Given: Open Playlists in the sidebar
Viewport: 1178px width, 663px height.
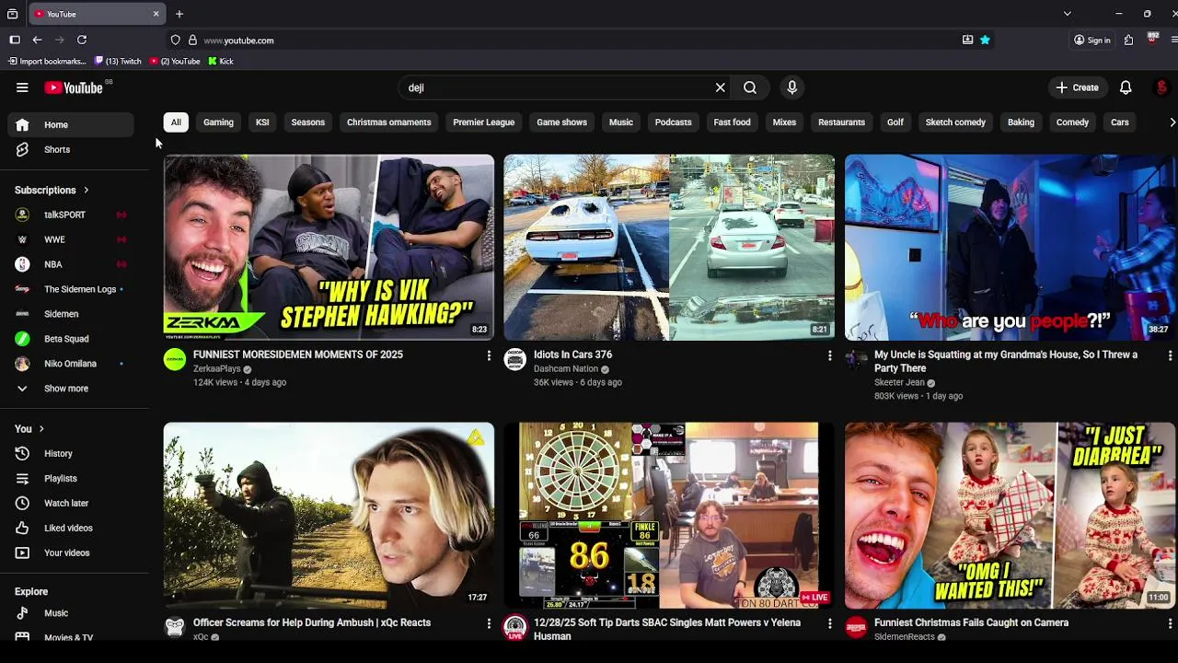Looking at the screenshot, I should [x=72, y=478].
